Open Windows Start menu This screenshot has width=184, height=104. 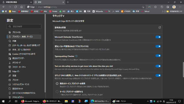(x=3, y=101)
